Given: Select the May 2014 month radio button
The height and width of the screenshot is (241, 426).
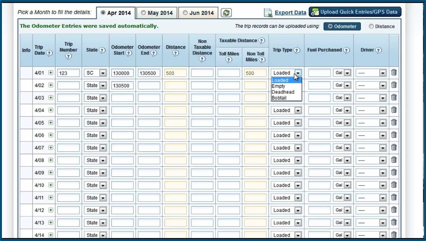Looking at the screenshot, I should pos(143,13).
